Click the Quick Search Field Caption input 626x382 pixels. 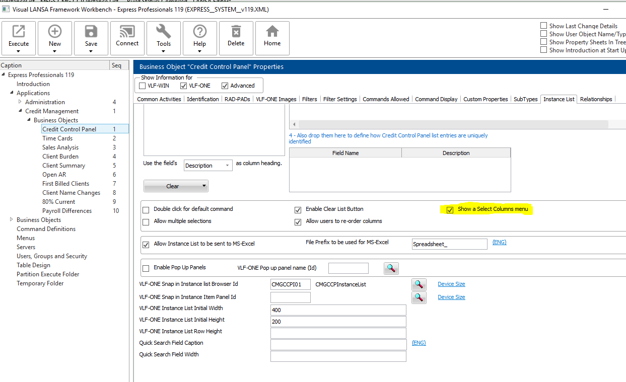338,345
